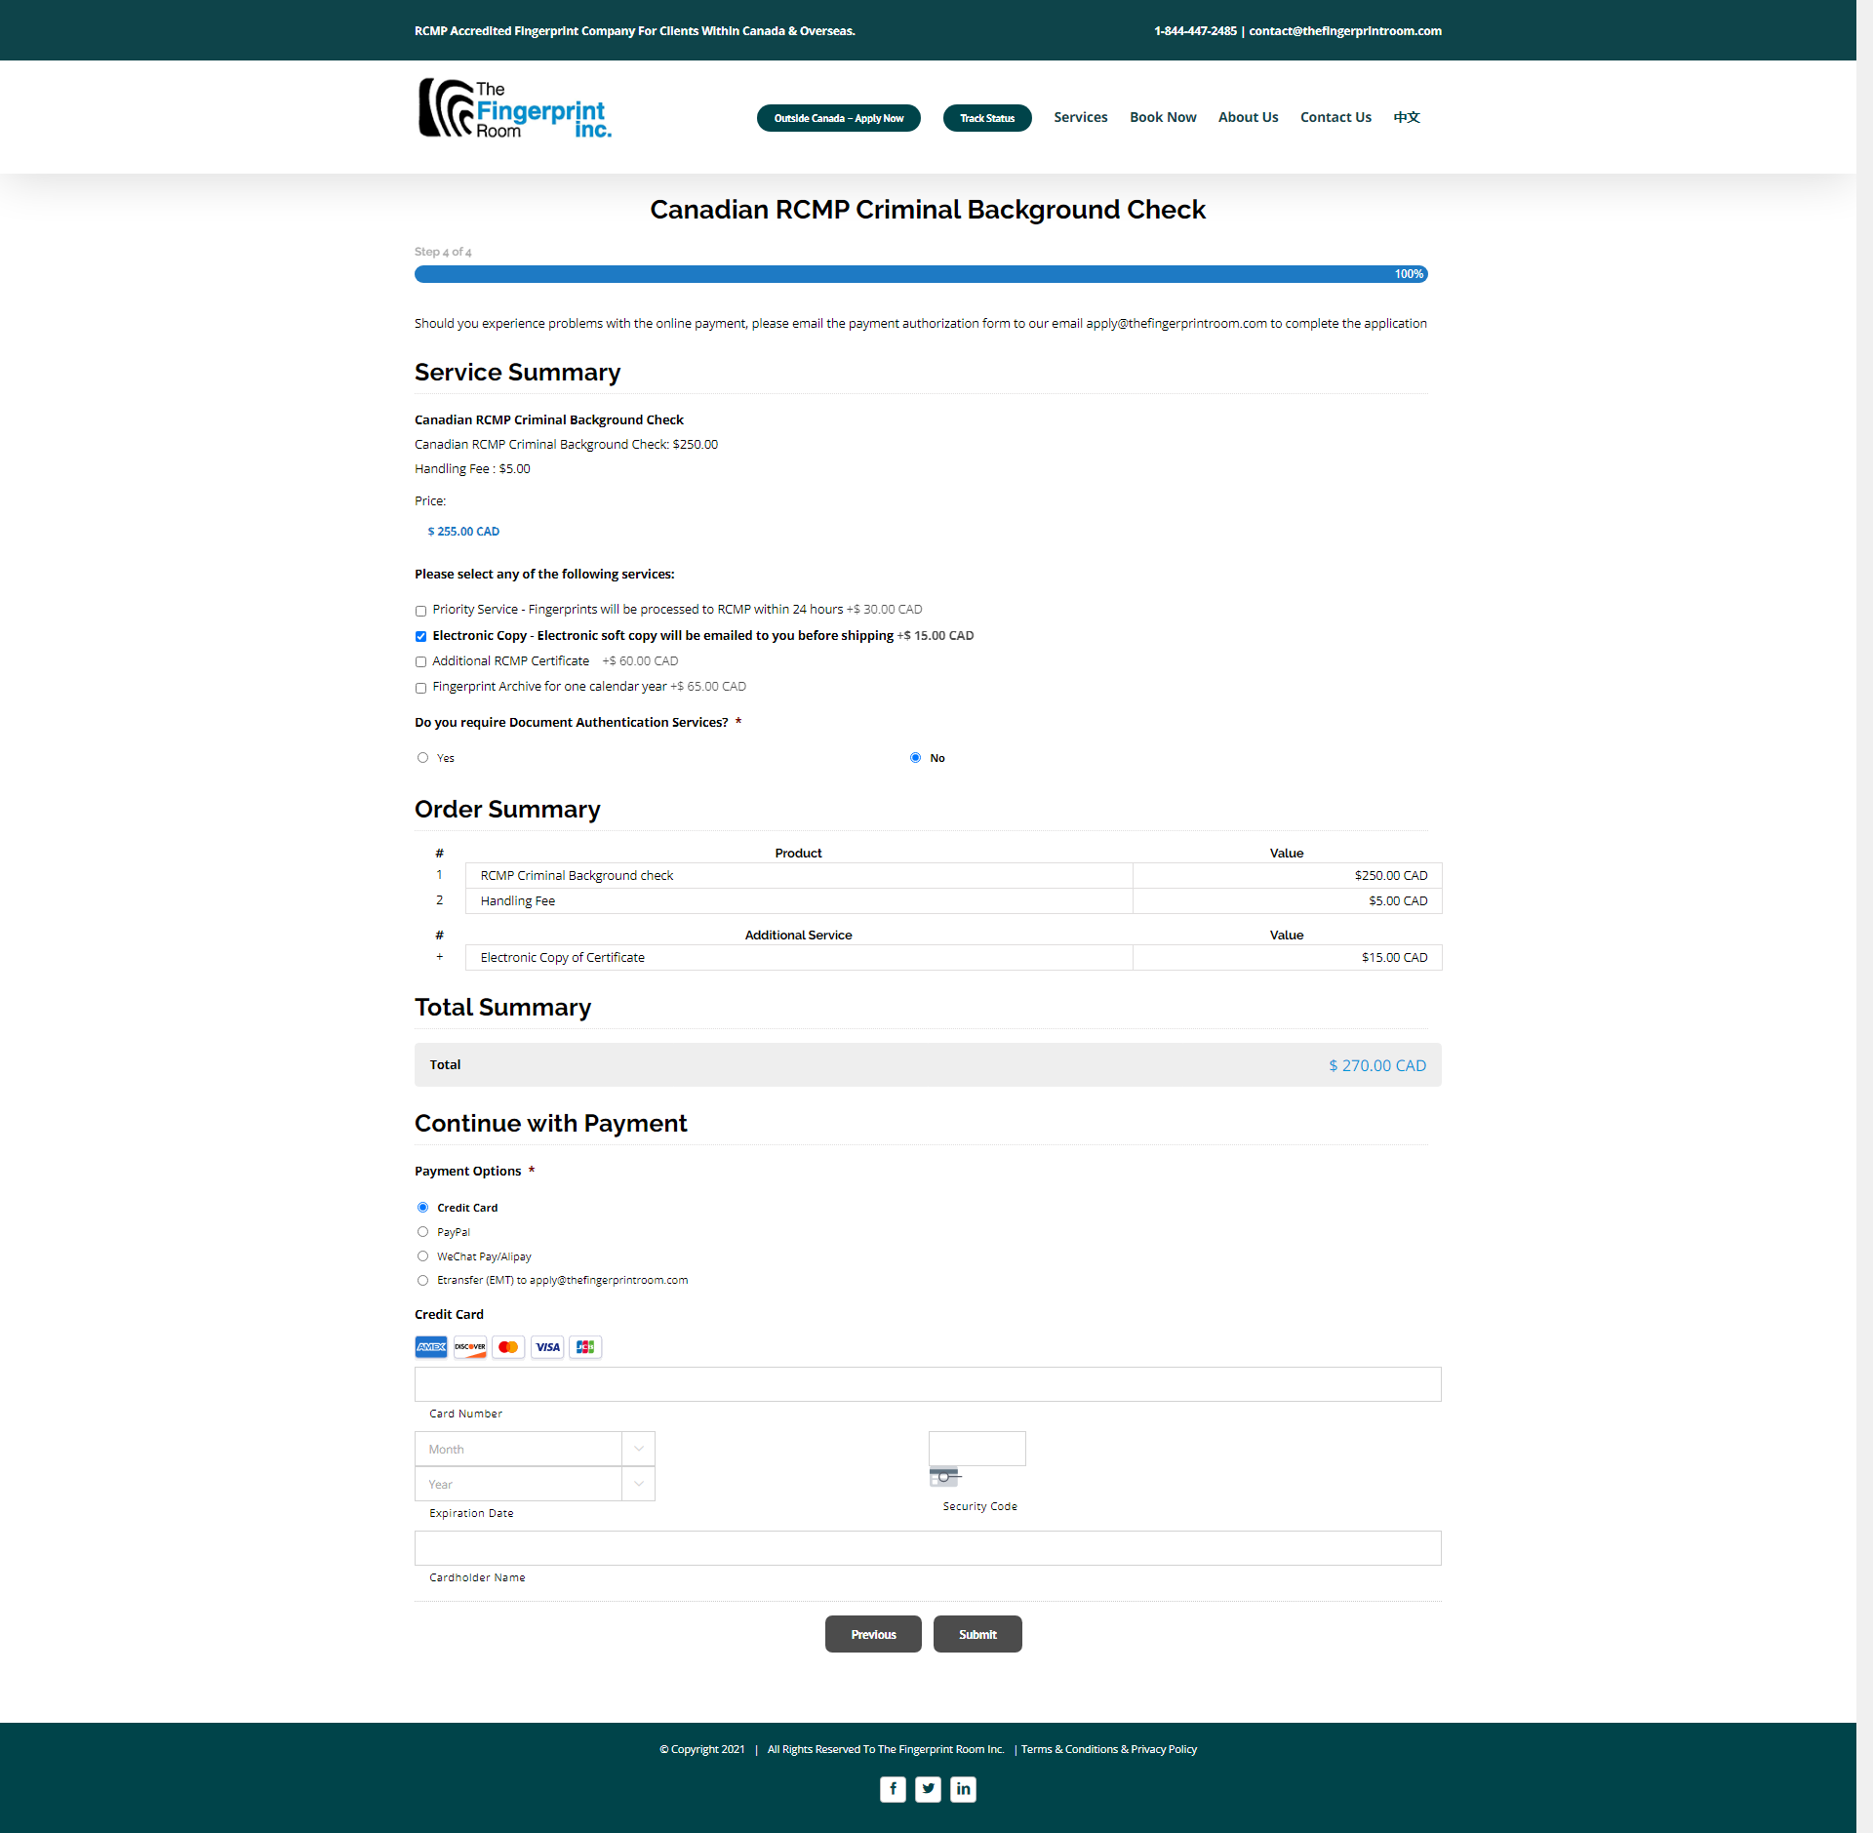This screenshot has width=1873, height=1833.
Task: Click the blue step progress bar
Action: pos(920,274)
